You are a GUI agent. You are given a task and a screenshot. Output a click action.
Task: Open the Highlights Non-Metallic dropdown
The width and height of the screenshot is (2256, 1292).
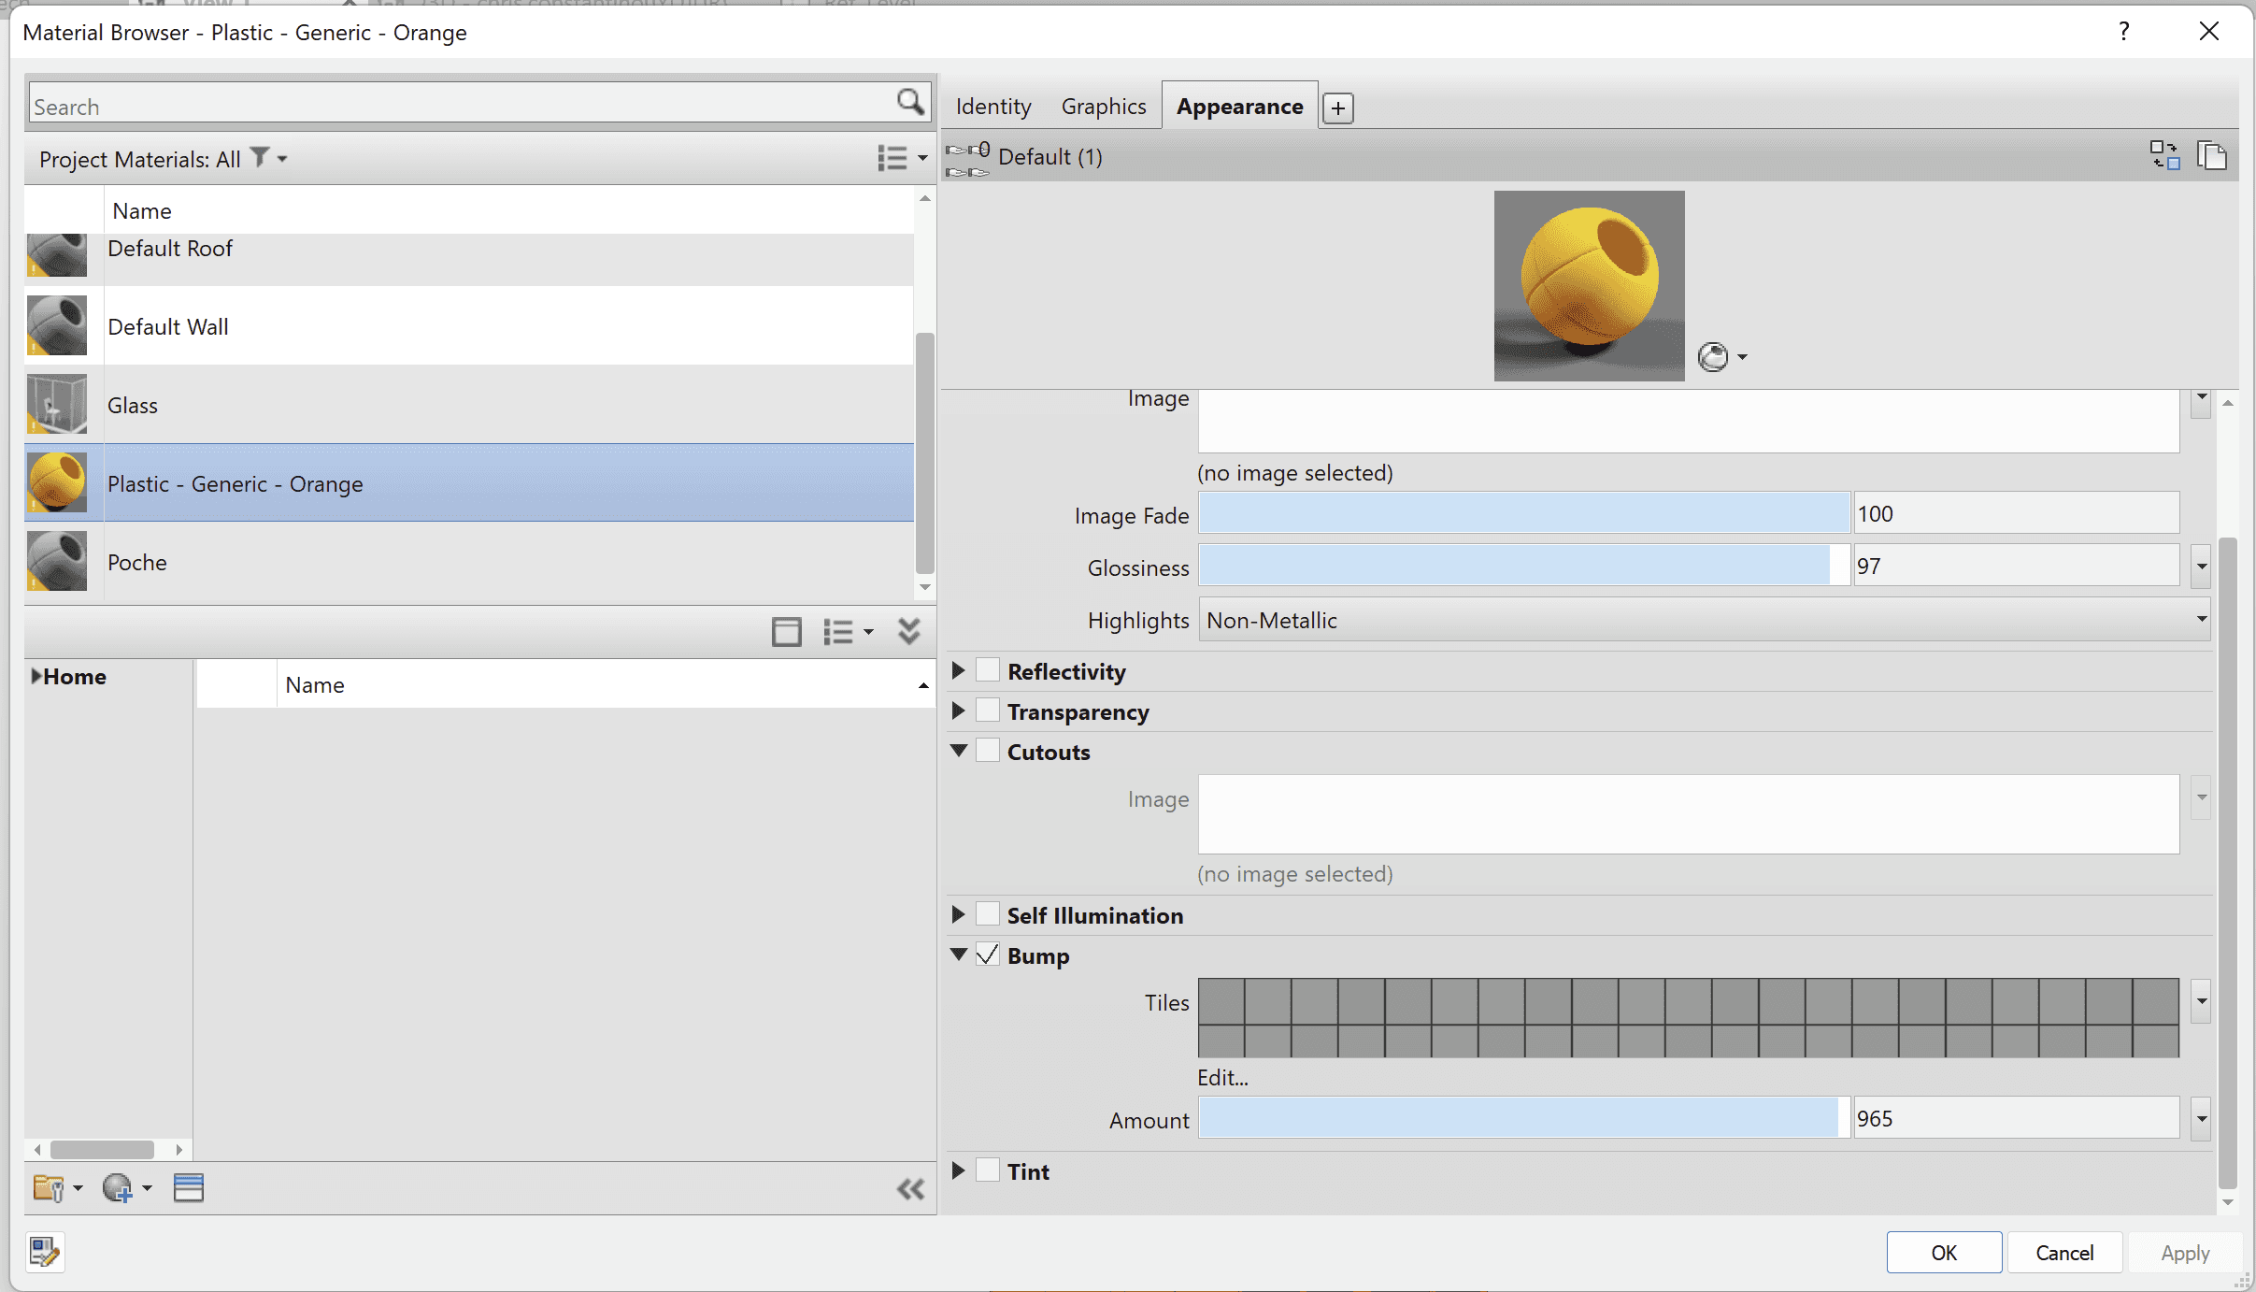(x=2202, y=620)
